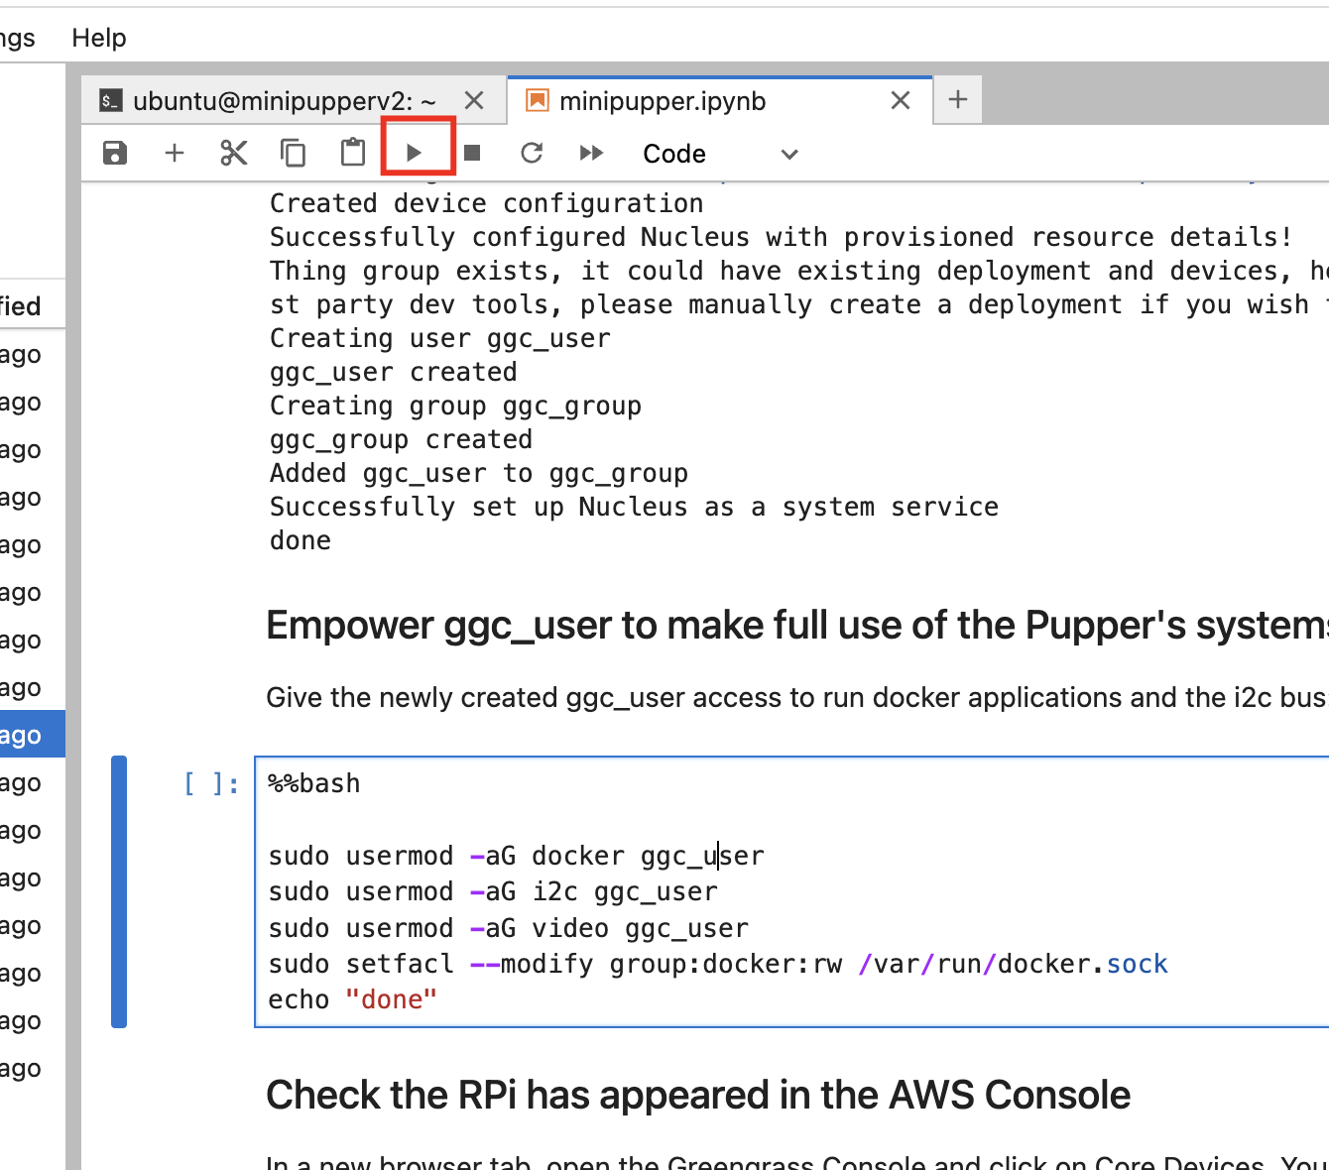Image resolution: width=1329 pixels, height=1170 pixels.
Task: Open the Help menu
Action: pos(99,38)
